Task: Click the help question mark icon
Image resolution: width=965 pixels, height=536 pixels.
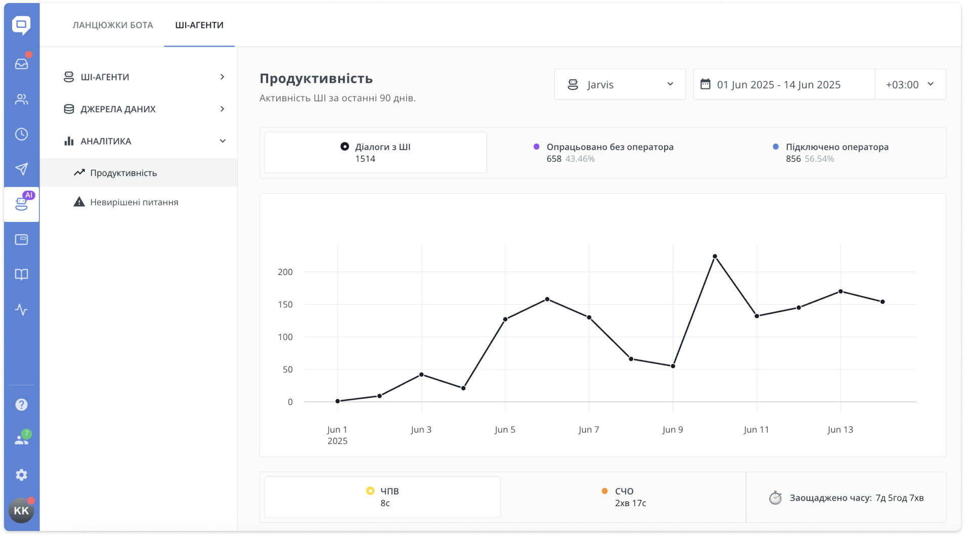Action: tap(21, 405)
